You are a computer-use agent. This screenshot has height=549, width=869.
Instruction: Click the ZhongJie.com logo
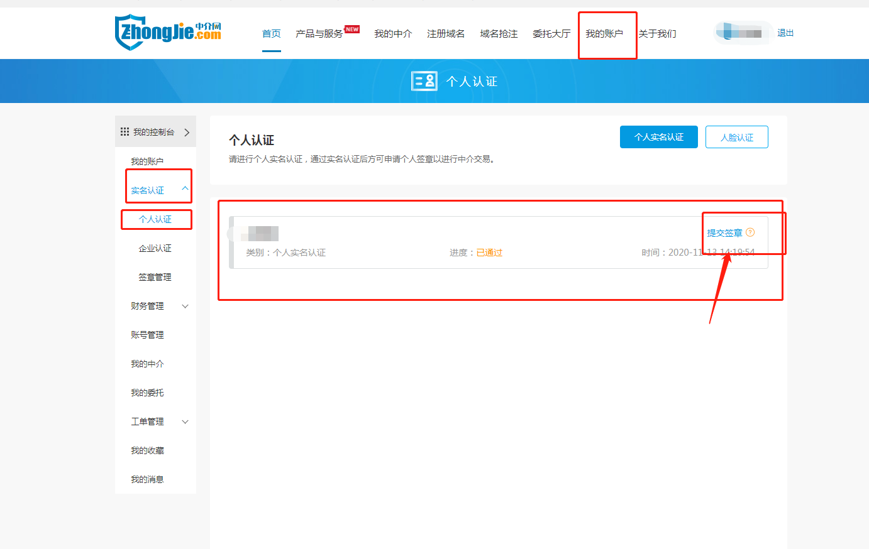tap(168, 32)
